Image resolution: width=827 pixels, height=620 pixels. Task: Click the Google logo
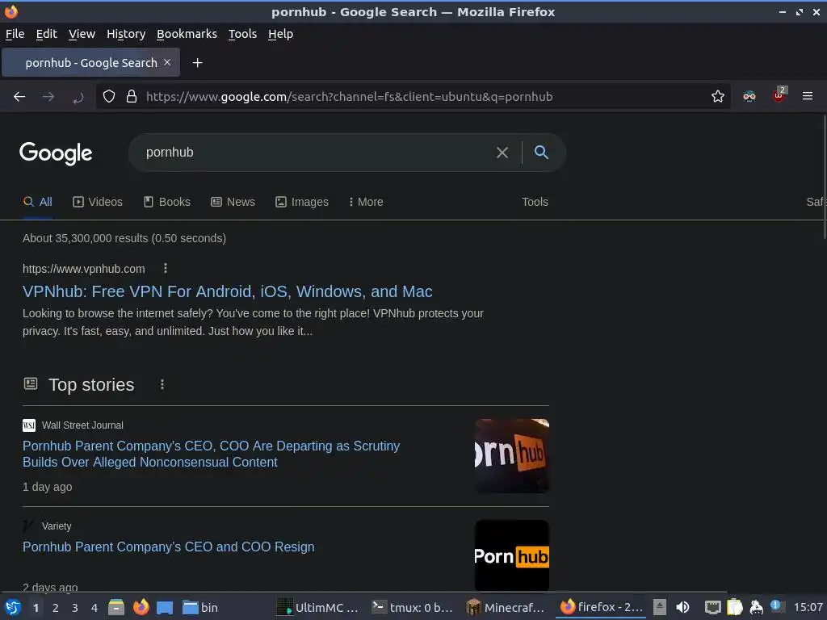click(56, 153)
